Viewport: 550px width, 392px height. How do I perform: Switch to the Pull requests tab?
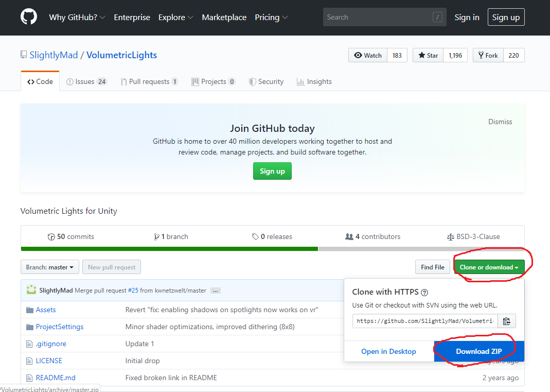tap(149, 81)
